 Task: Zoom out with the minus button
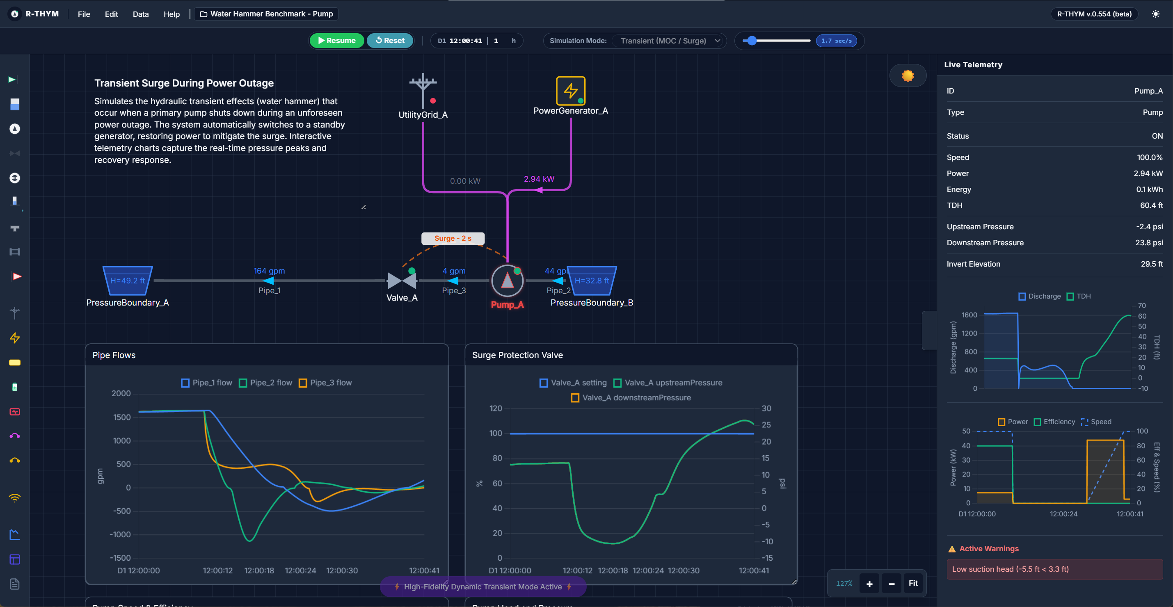[891, 583]
